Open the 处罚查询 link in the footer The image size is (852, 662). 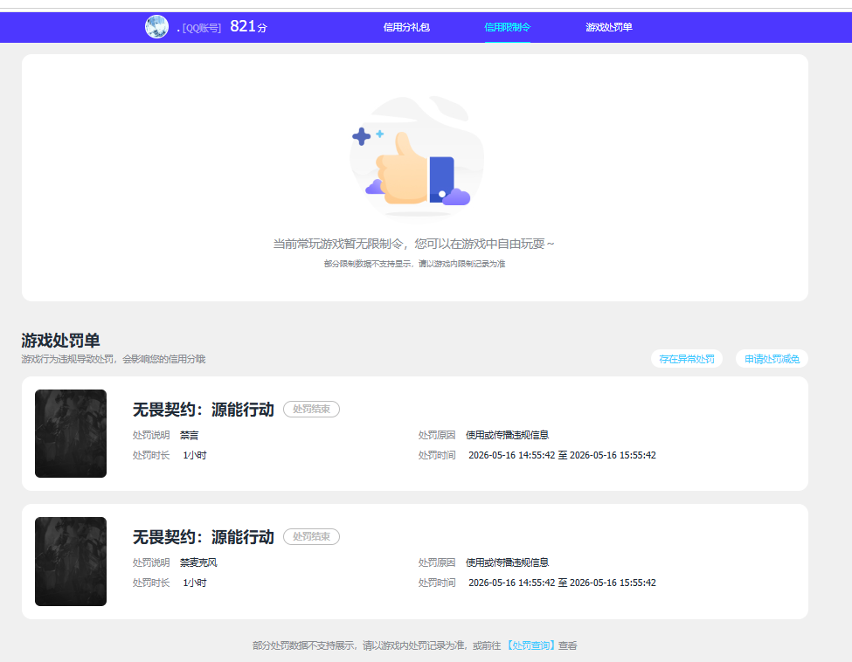click(530, 645)
